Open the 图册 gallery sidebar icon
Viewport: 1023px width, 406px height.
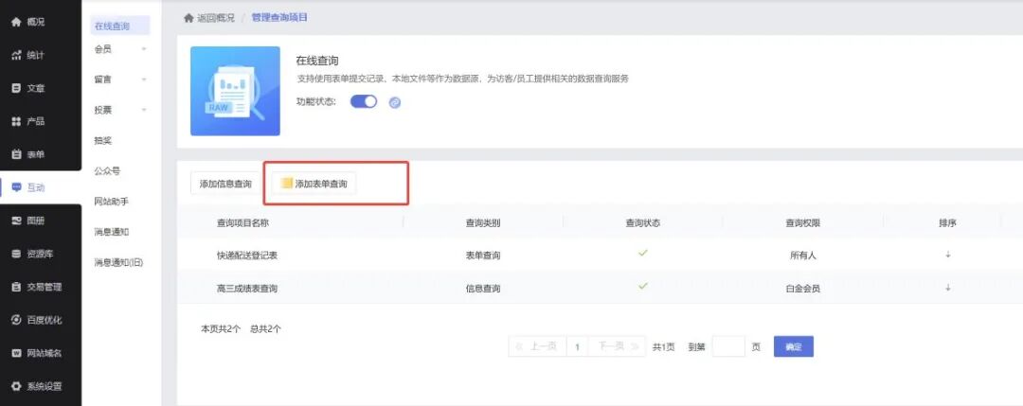coord(16,221)
